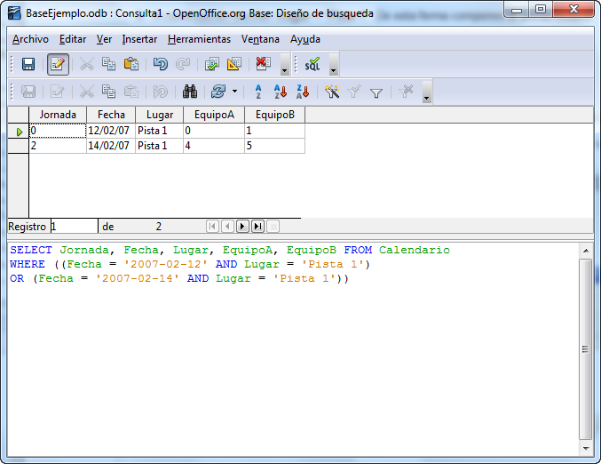Sort descending Z-A icon
Screen dimensions: 601x464
[303, 92]
